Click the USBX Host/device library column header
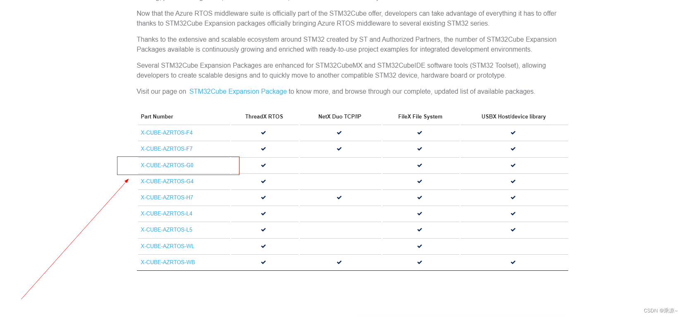 point(514,116)
